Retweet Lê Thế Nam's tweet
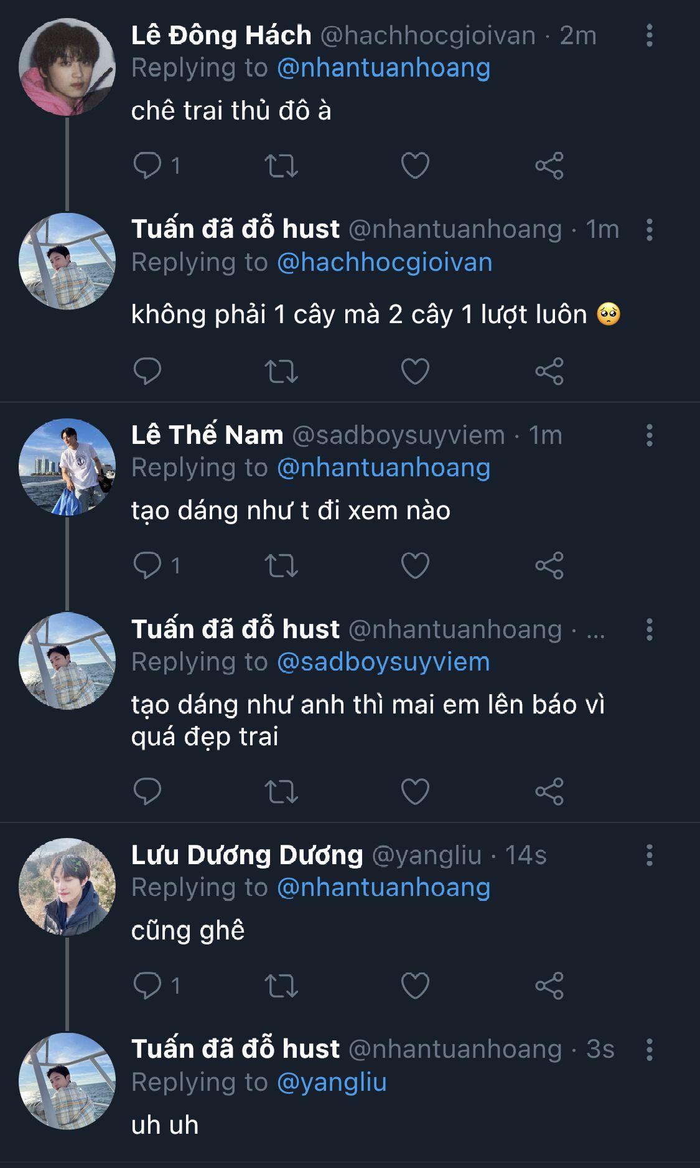Screen dimensions: 700x1168 [281, 565]
